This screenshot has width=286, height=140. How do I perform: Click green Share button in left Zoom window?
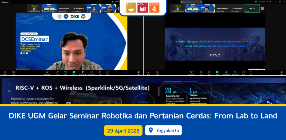(74, 73)
